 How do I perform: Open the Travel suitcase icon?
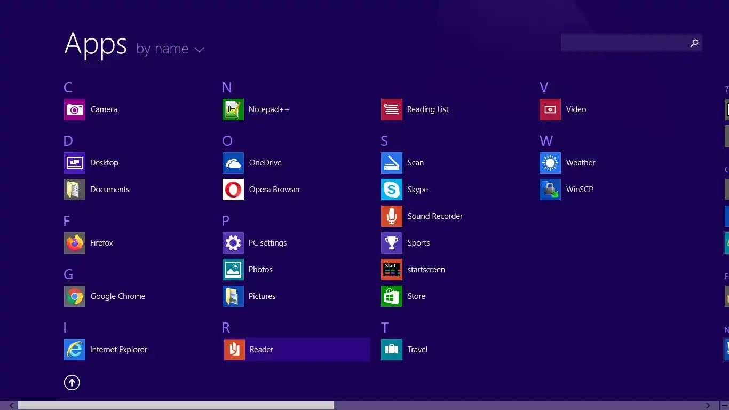point(392,350)
